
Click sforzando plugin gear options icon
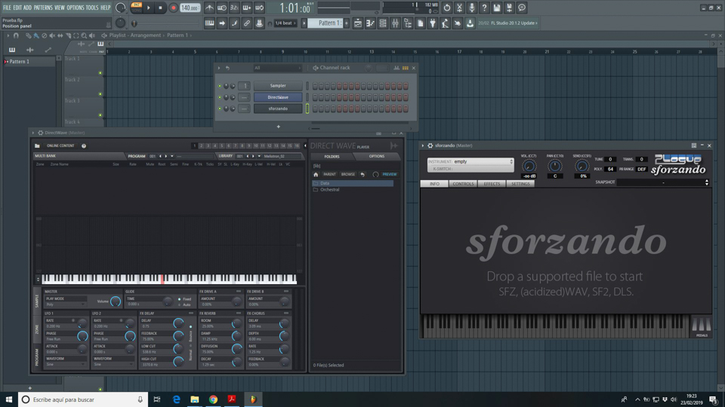point(430,145)
